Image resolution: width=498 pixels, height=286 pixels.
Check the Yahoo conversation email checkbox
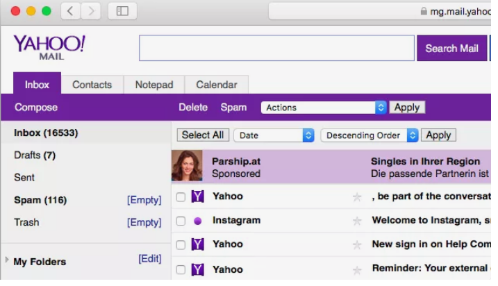coord(181,197)
